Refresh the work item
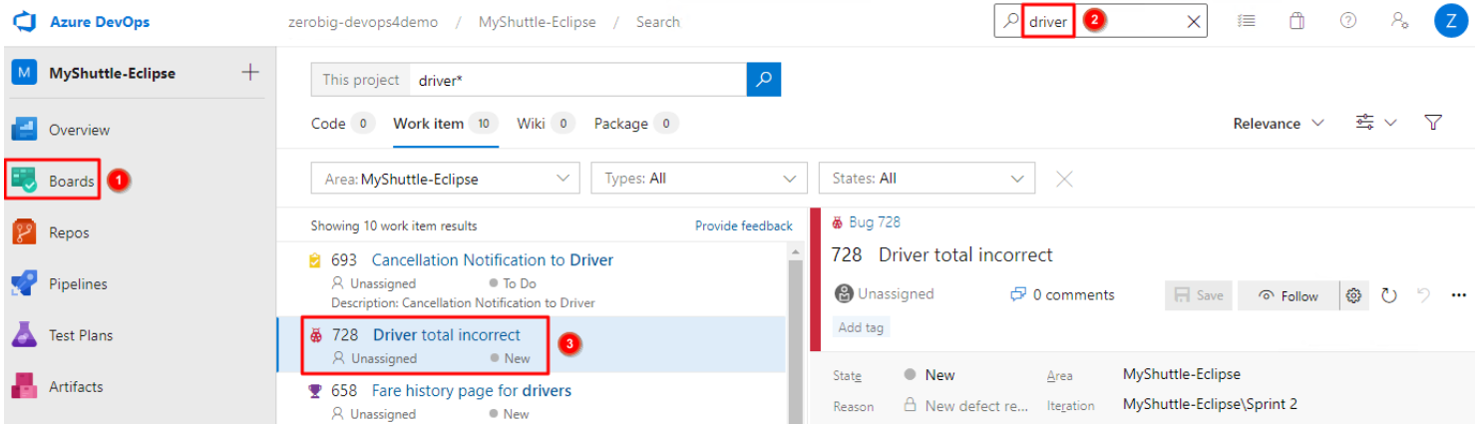 (x=1388, y=295)
